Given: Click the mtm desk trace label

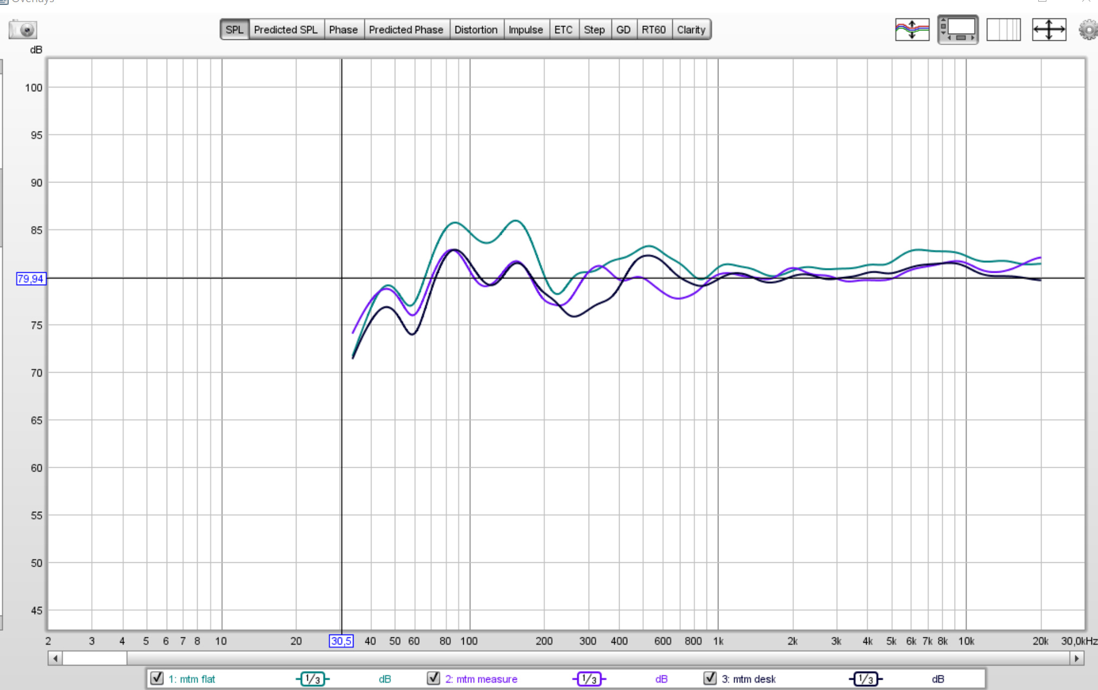Looking at the screenshot, I should click(x=749, y=679).
